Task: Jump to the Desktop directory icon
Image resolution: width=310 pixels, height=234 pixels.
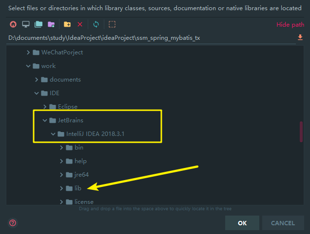Action: [x=26, y=24]
